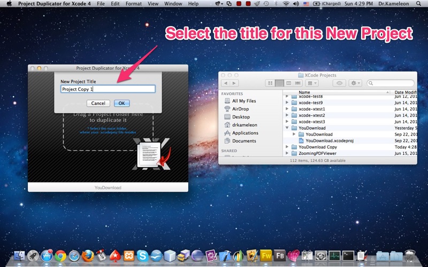Switch Finder to column view
Screen dimensions: 428x267
[x=288, y=83]
